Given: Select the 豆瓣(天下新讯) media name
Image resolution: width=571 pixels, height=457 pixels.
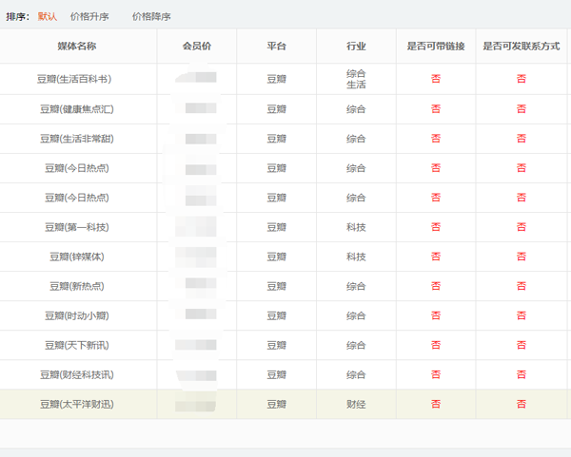Looking at the screenshot, I should tap(76, 345).
